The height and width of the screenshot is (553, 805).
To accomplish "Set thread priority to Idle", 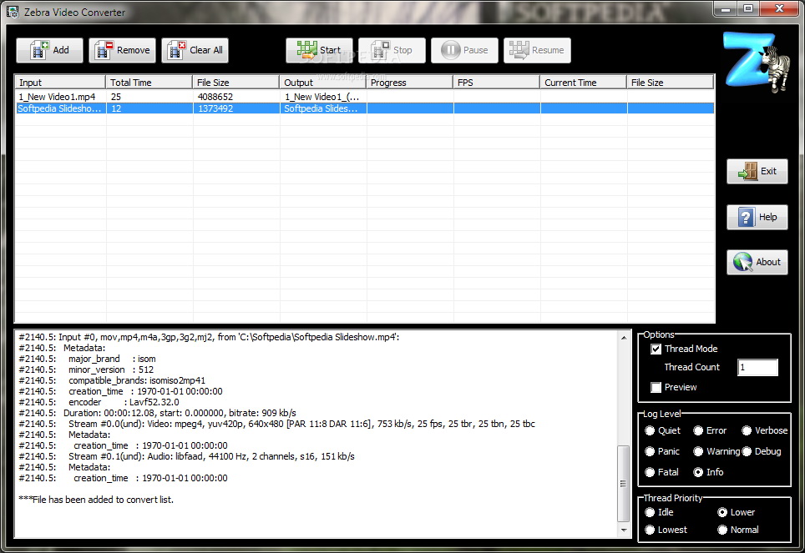I will click(x=650, y=512).
